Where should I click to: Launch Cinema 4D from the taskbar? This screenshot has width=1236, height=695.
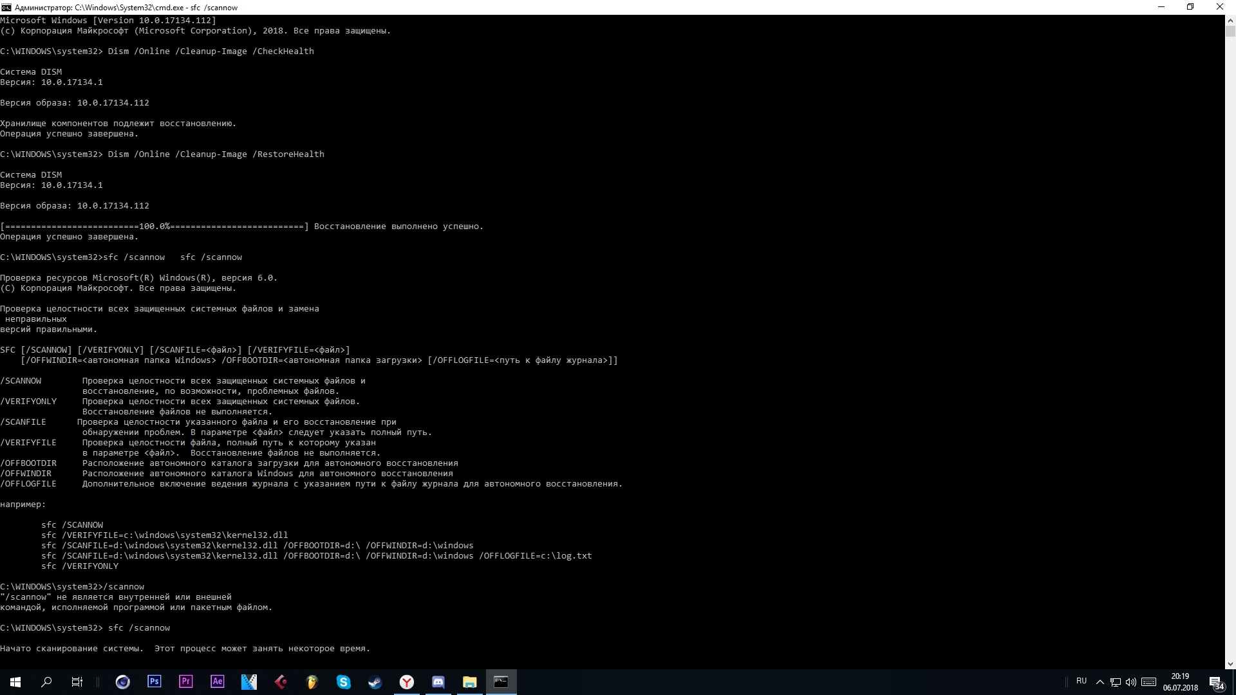pyautogui.click(x=122, y=682)
